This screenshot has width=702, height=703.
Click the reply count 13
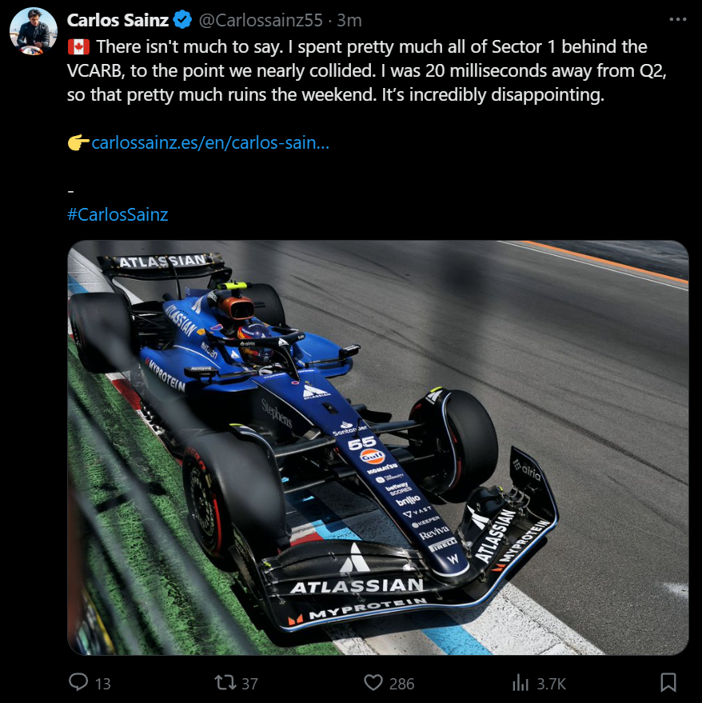pyautogui.click(x=102, y=684)
